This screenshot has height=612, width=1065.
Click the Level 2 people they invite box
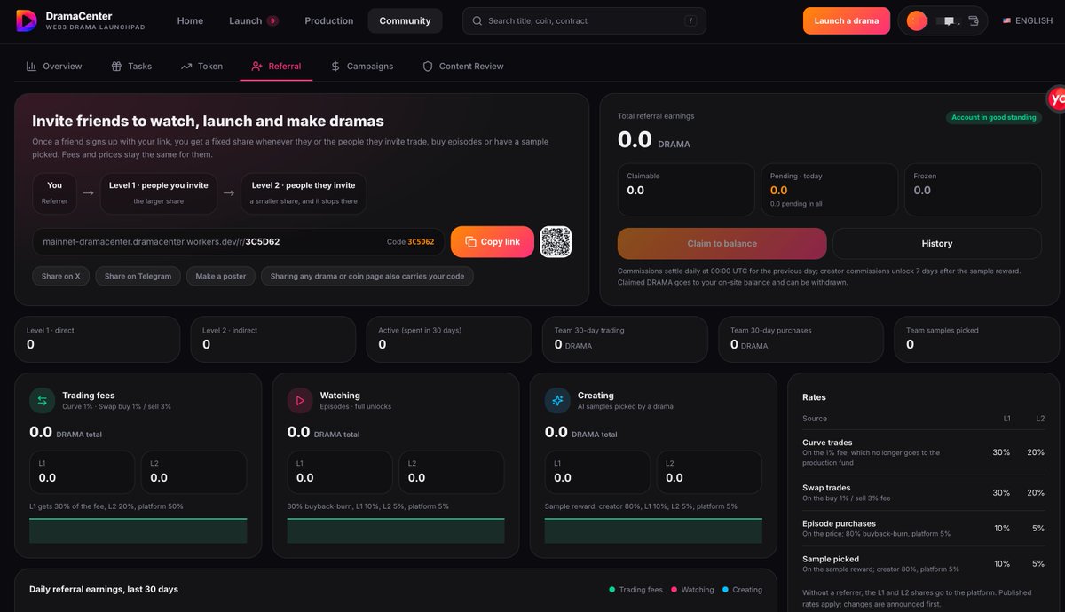pyautogui.click(x=304, y=193)
